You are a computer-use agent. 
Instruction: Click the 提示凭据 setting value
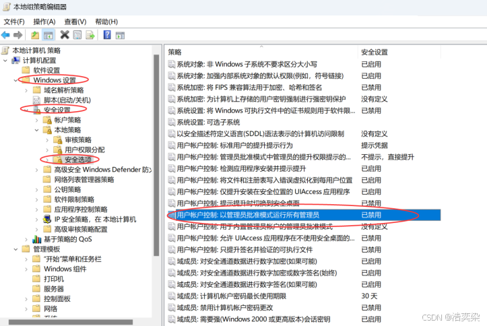click(x=375, y=145)
